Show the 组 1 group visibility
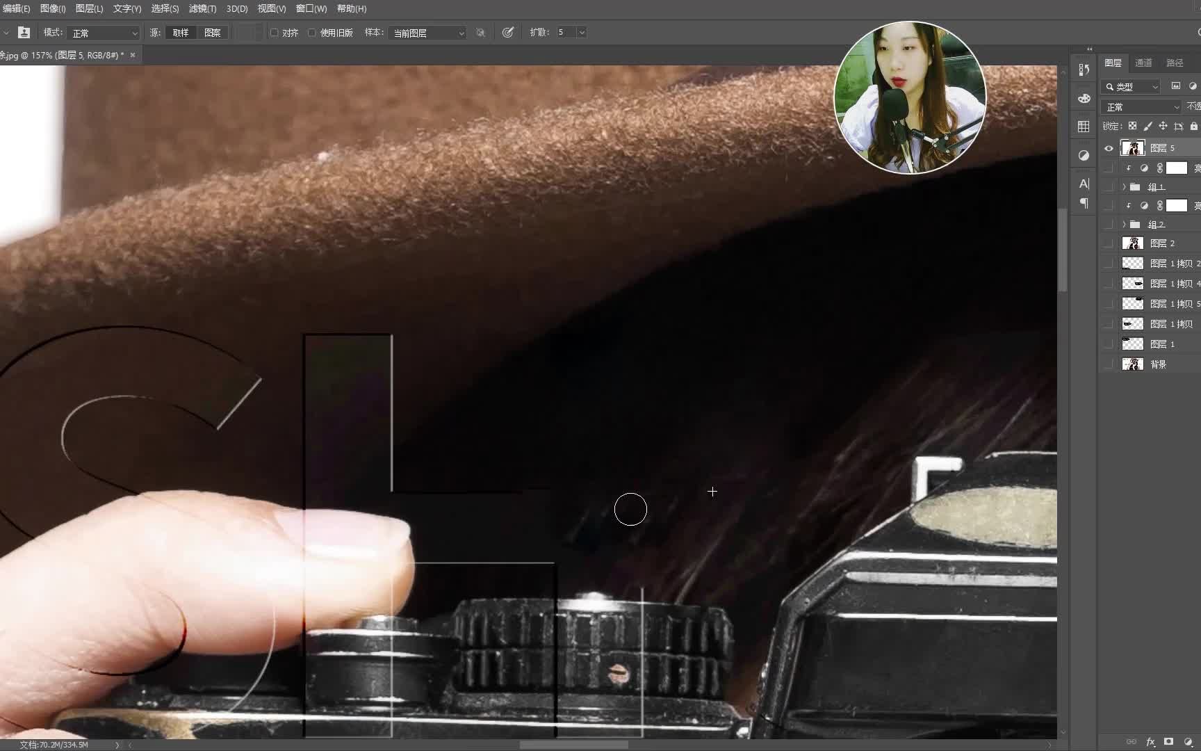1201x751 pixels. tap(1109, 187)
